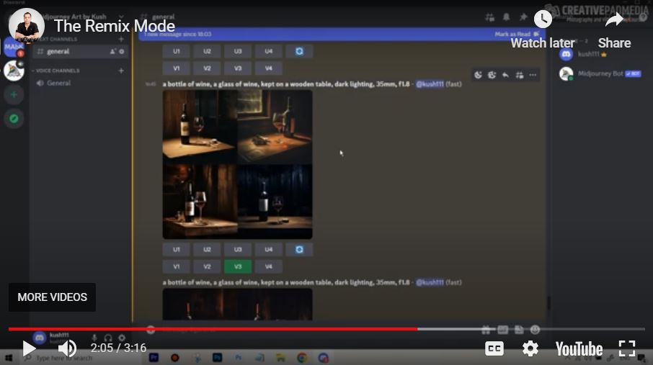Image resolution: width=653 pixels, height=365 pixels.
Task: Select the sailboat Midjourney server icon
Action: click(14, 71)
